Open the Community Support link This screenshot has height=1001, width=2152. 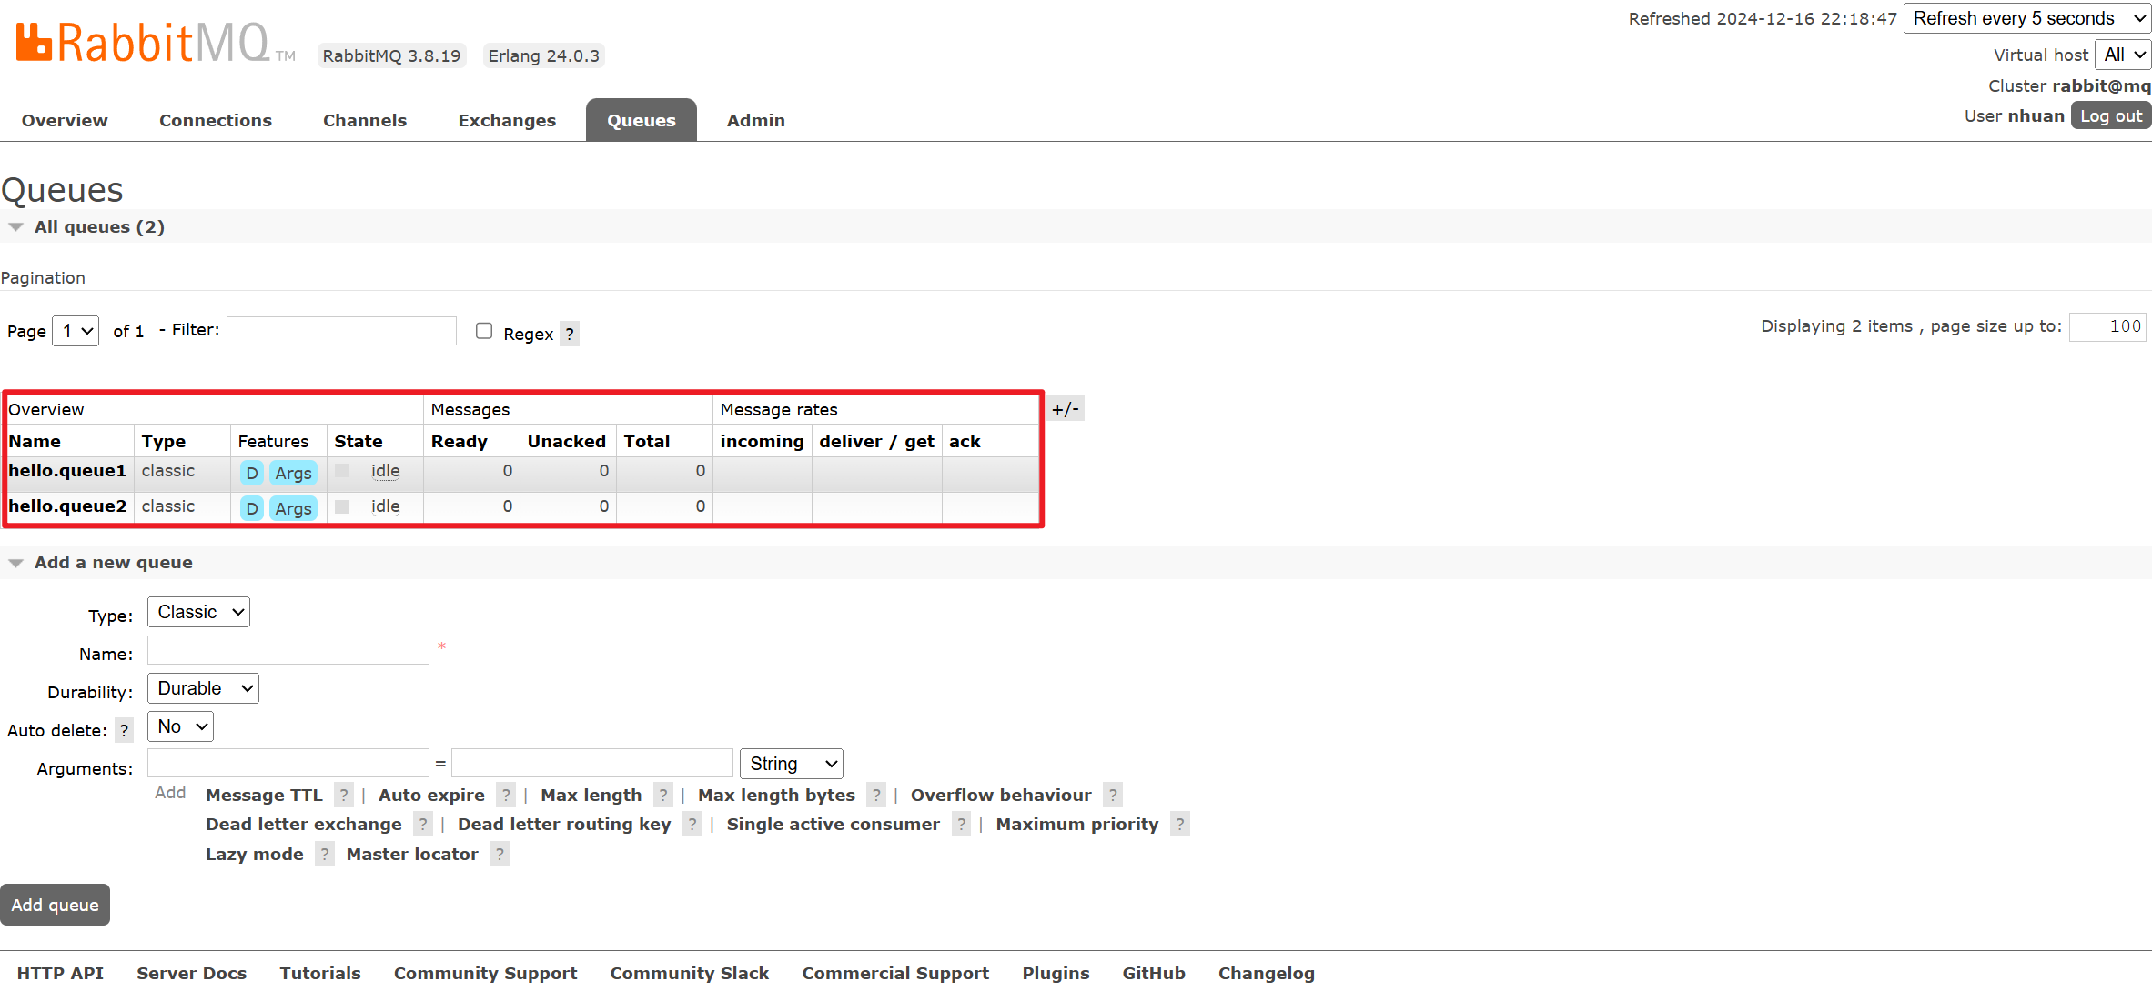[485, 973]
